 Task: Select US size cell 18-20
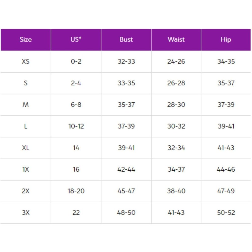(x=76, y=191)
